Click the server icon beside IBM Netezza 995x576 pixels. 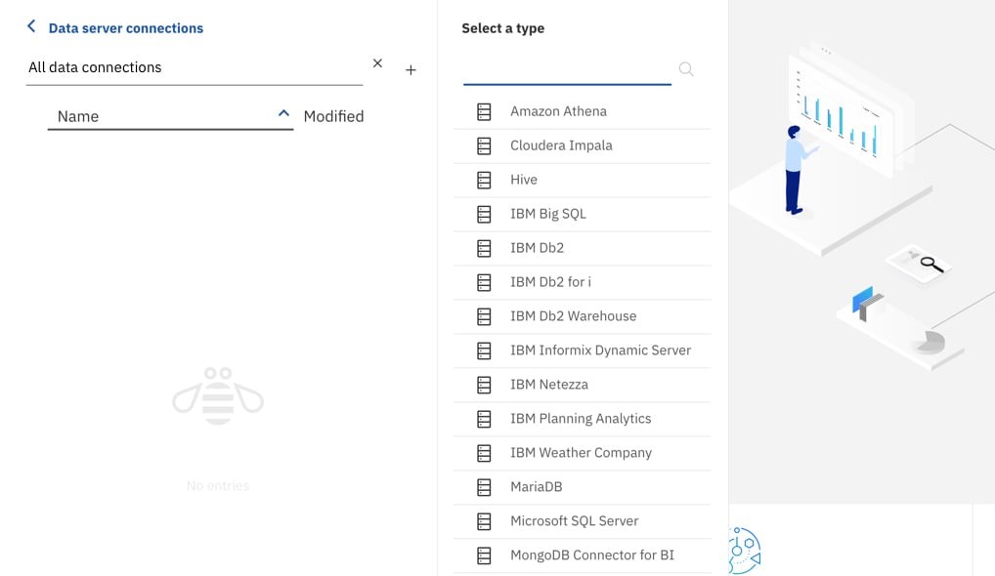(484, 385)
